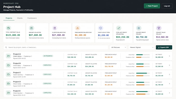This screenshot has height=99, width=176.
Task: Expand Project D row chevron
Action: coord(170,84)
